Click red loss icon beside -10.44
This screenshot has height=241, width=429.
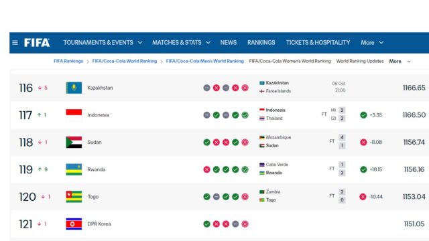coord(363,197)
